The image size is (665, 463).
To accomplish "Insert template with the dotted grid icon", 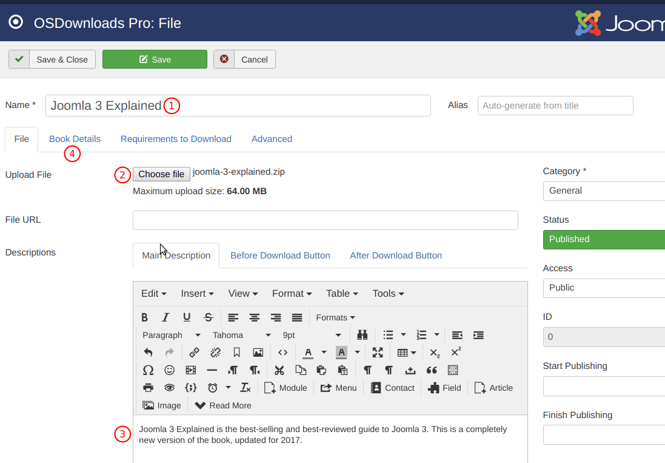I will pos(453,370).
